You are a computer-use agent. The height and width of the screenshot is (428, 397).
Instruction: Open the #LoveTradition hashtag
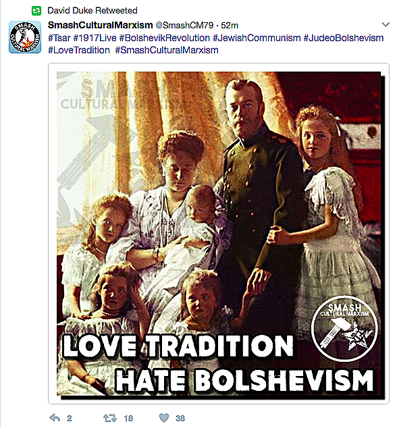[79, 50]
